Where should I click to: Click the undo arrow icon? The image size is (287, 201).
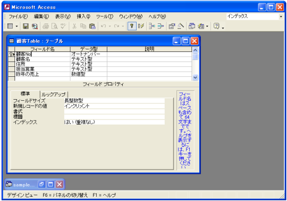pyautogui.click(x=104, y=27)
